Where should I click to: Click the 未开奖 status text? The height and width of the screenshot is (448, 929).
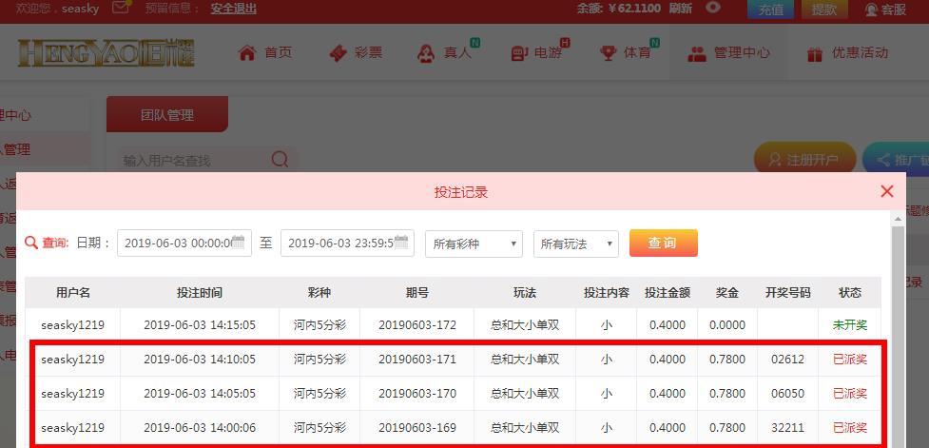click(x=850, y=324)
